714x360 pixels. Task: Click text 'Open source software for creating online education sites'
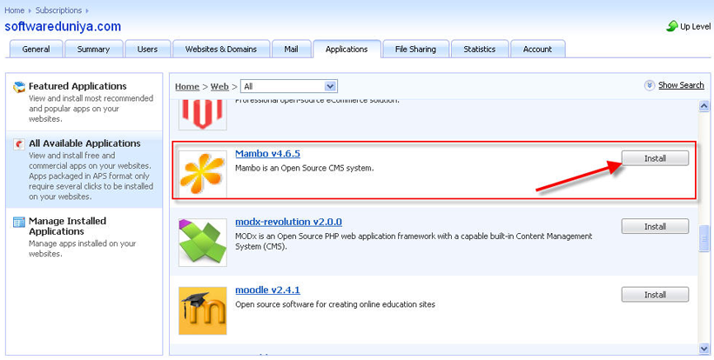(x=335, y=304)
